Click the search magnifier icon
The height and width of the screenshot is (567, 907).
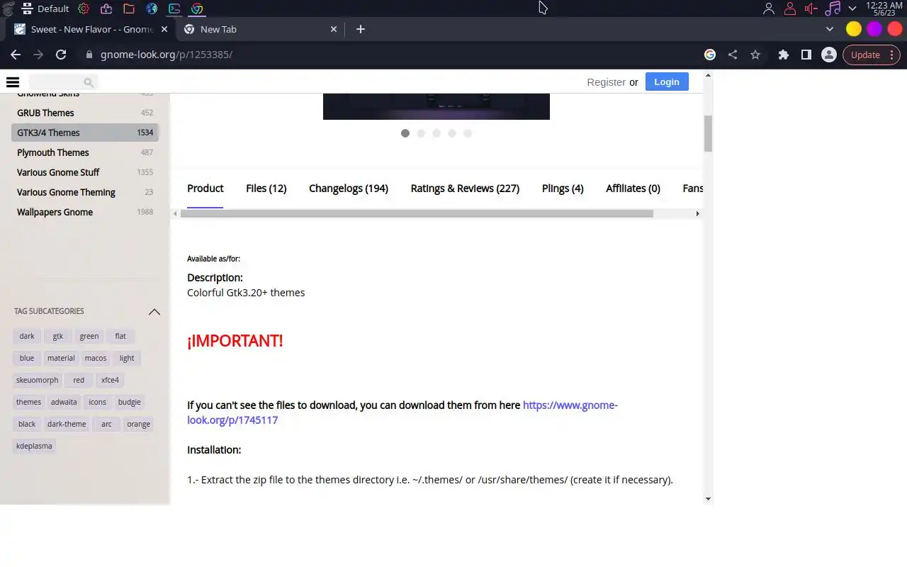[x=89, y=82]
